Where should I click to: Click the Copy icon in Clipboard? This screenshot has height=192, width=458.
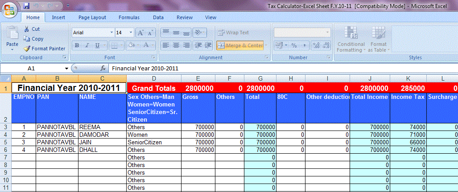coord(27,39)
